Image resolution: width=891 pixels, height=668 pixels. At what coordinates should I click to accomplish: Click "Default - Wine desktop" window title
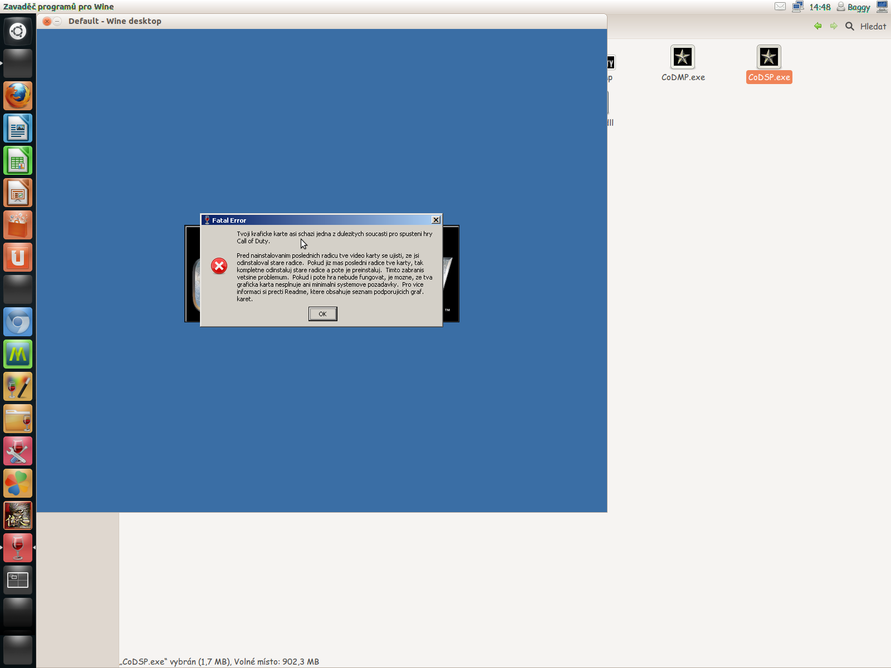tap(115, 21)
